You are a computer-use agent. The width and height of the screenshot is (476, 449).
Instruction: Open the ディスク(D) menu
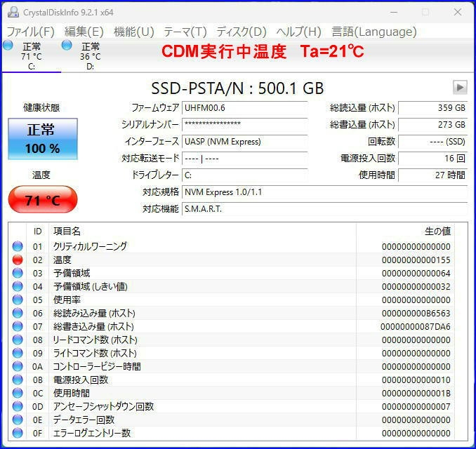pos(242,32)
